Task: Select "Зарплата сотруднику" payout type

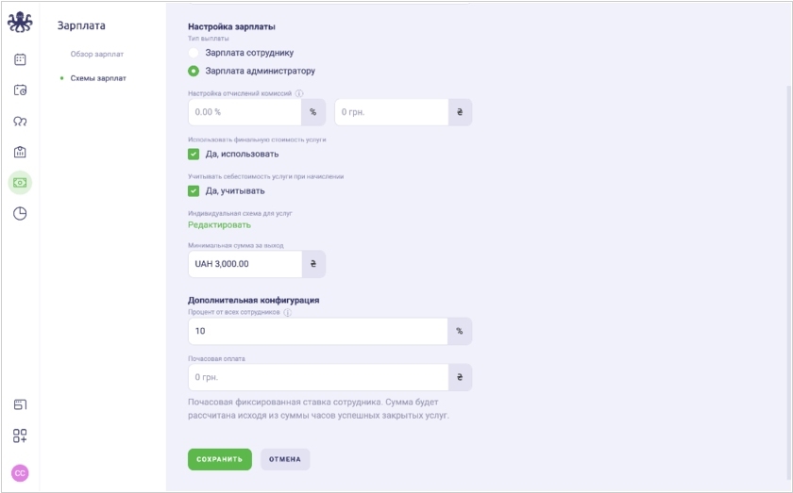Action: (x=194, y=53)
